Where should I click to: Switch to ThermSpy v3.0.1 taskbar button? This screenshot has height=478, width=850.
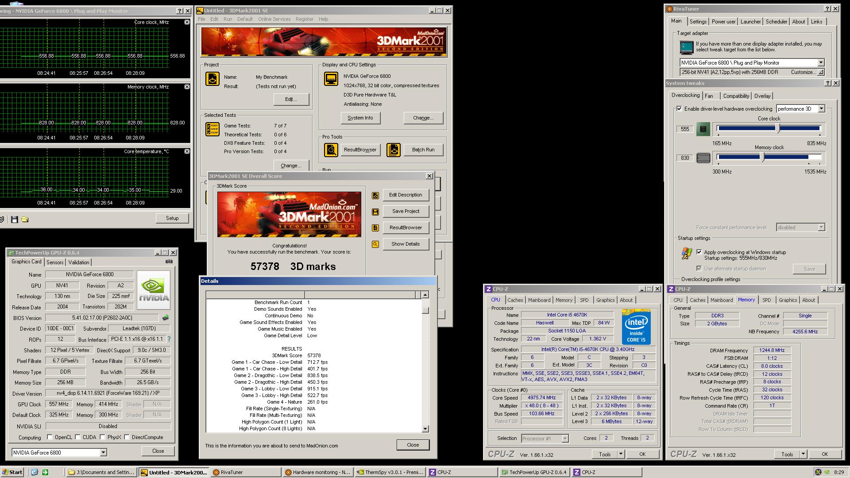point(390,472)
